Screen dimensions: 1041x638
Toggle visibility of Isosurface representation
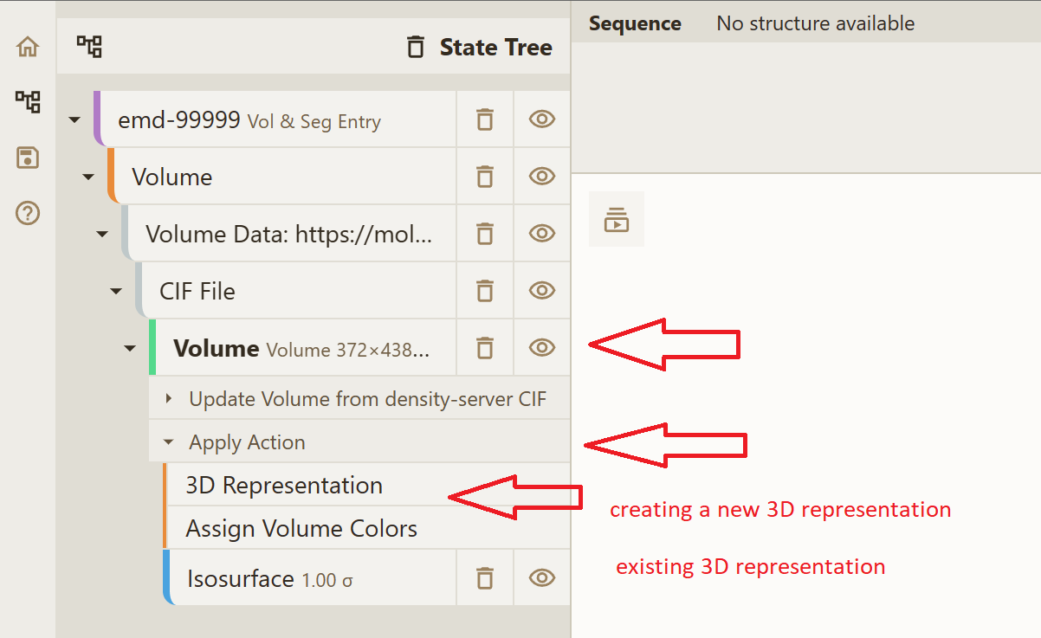point(542,577)
